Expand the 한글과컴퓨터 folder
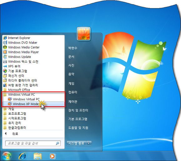Image resolution: width=181 pixels, height=161 pixels. coord(15,128)
